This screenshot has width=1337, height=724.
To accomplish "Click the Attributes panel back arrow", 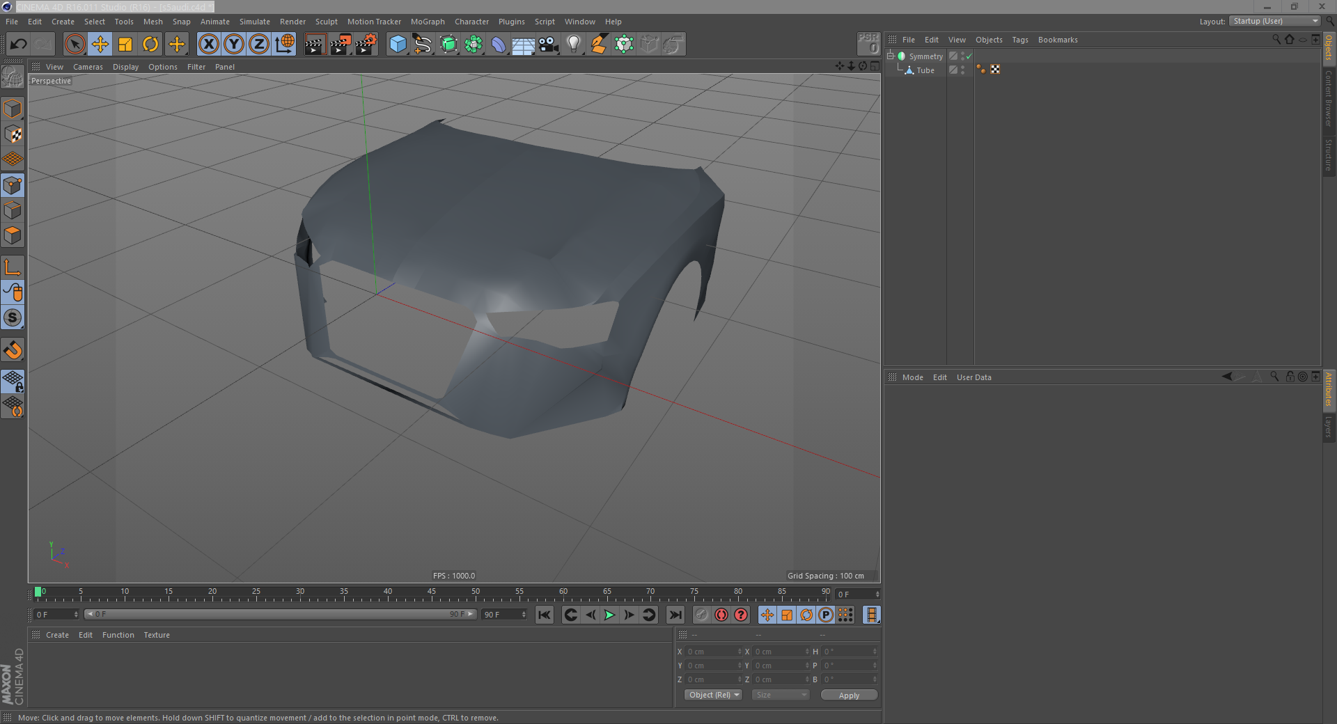I will click(x=1227, y=377).
